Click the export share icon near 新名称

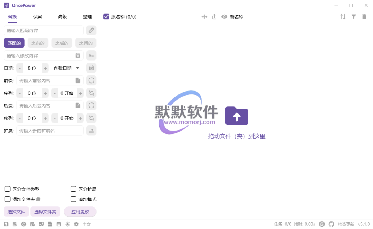pos(214,16)
